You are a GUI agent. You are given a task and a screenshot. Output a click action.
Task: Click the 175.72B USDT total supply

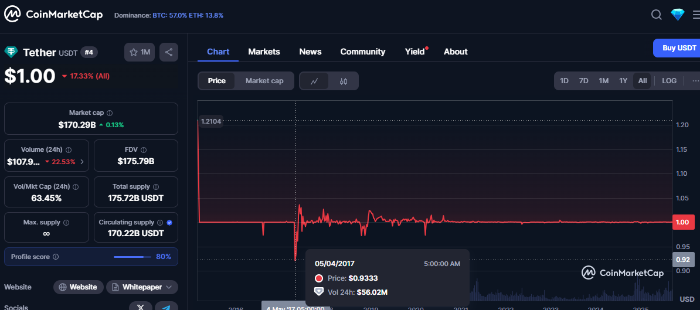click(135, 198)
